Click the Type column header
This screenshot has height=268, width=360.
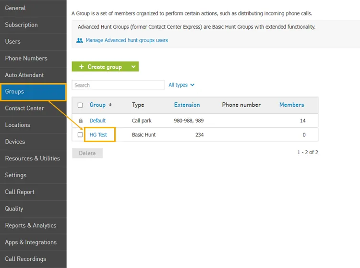click(138, 105)
